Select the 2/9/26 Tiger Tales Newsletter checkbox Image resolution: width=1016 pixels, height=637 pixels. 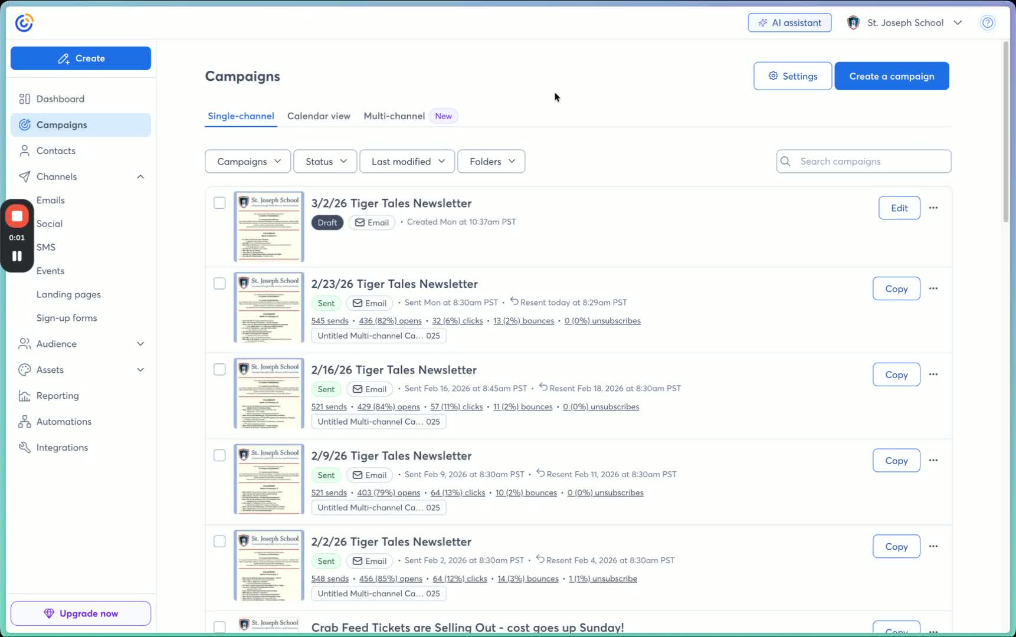[219, 455]
